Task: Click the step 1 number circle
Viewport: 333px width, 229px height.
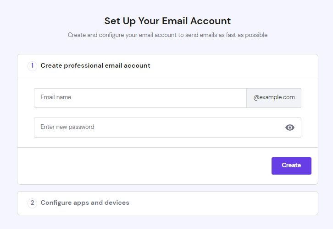Action: [x=32, y=66]
